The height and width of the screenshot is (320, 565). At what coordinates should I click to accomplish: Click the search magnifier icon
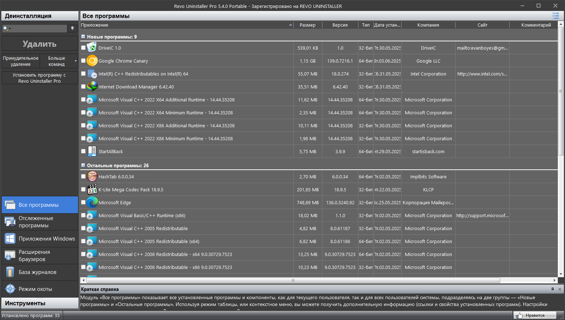[x=5, y=28]
